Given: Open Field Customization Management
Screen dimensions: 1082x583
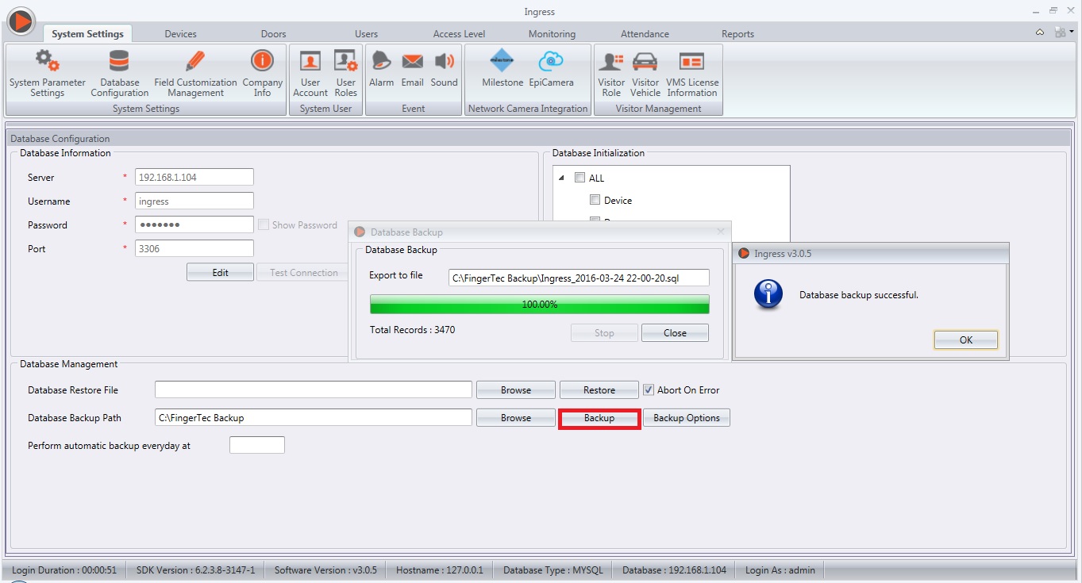Looking at the screenshot, I should tap(195, 73).
